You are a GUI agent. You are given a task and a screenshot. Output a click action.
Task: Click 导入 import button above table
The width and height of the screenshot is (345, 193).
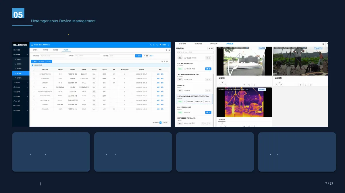(49, 61)
